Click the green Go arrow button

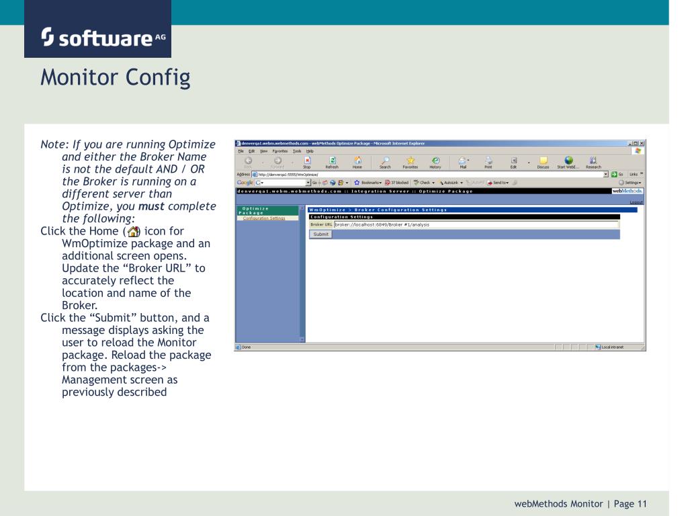[x=614, y=174]
